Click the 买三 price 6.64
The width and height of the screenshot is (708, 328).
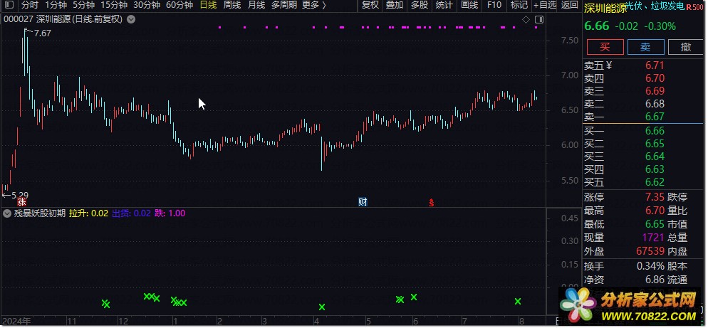click(x=655, y=157)
